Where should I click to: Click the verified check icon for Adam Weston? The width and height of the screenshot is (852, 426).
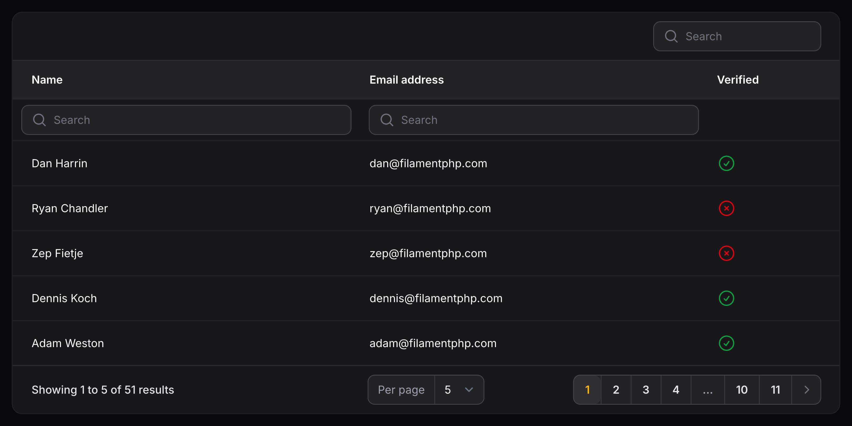[x=726, y=343]
